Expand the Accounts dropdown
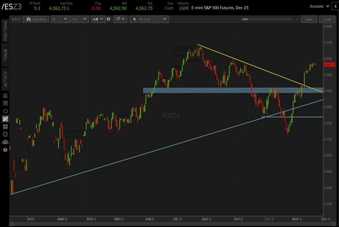339x227 pixels. [319, 6]
